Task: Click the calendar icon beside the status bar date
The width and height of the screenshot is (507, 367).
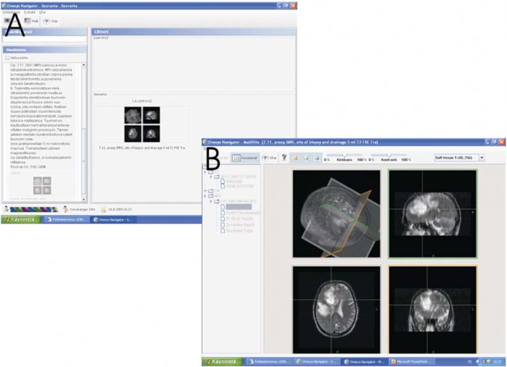Action: tap(102, 209)
